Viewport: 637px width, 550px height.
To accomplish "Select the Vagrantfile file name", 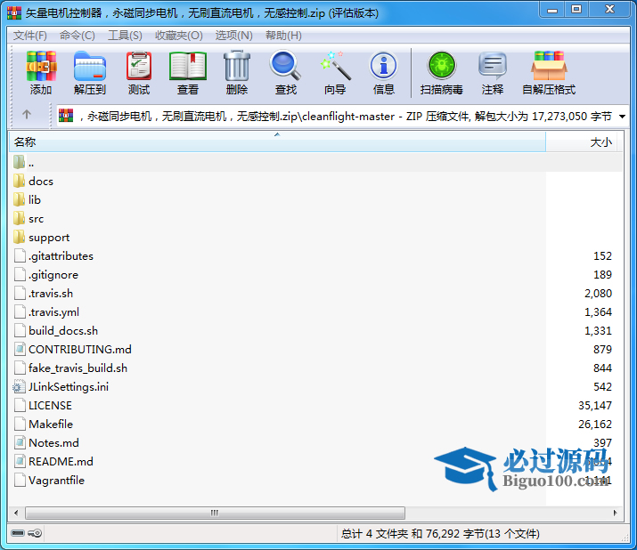I will coord(56,481).
